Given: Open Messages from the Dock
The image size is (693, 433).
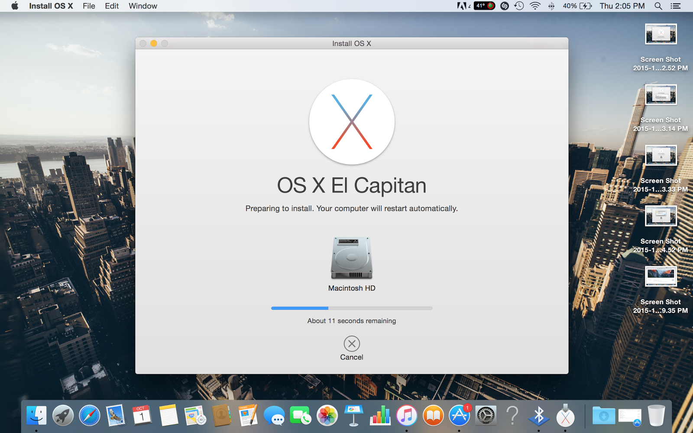Looking at the screenshot, I should pyautogui.click(x=274, y=416).
